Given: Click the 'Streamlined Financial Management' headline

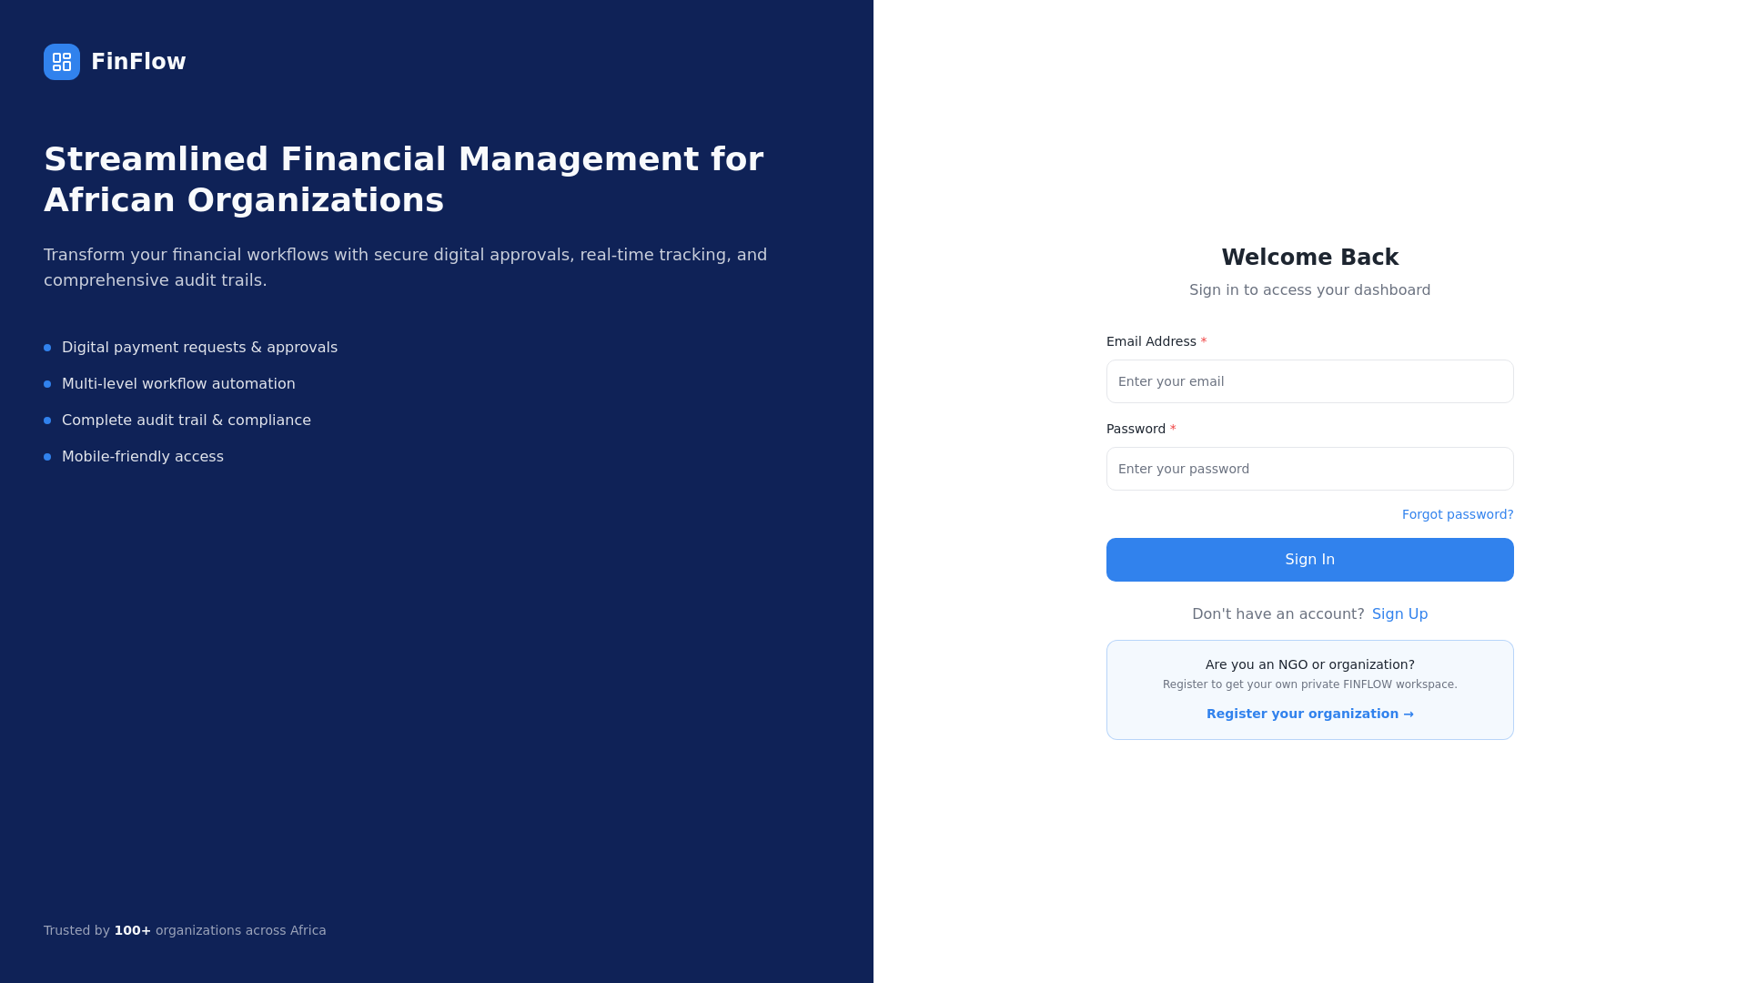Looking at the screenshot, I should [404, 179].
